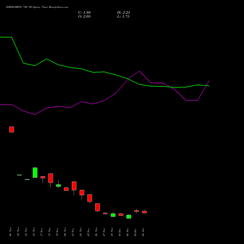Image resolution: width=244 pixels, height=244 pixels.
Task: Click the high value H: 2.25
Action: (x=123, y=13)
